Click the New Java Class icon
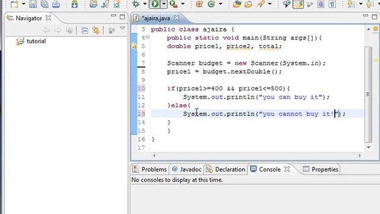The height and width of the screenshot is (214, 380). (117, 4)
